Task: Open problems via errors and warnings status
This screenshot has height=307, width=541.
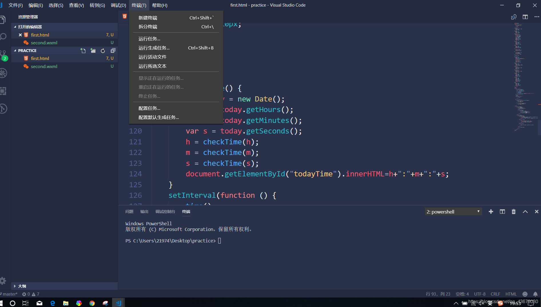Action: point(31,294)
